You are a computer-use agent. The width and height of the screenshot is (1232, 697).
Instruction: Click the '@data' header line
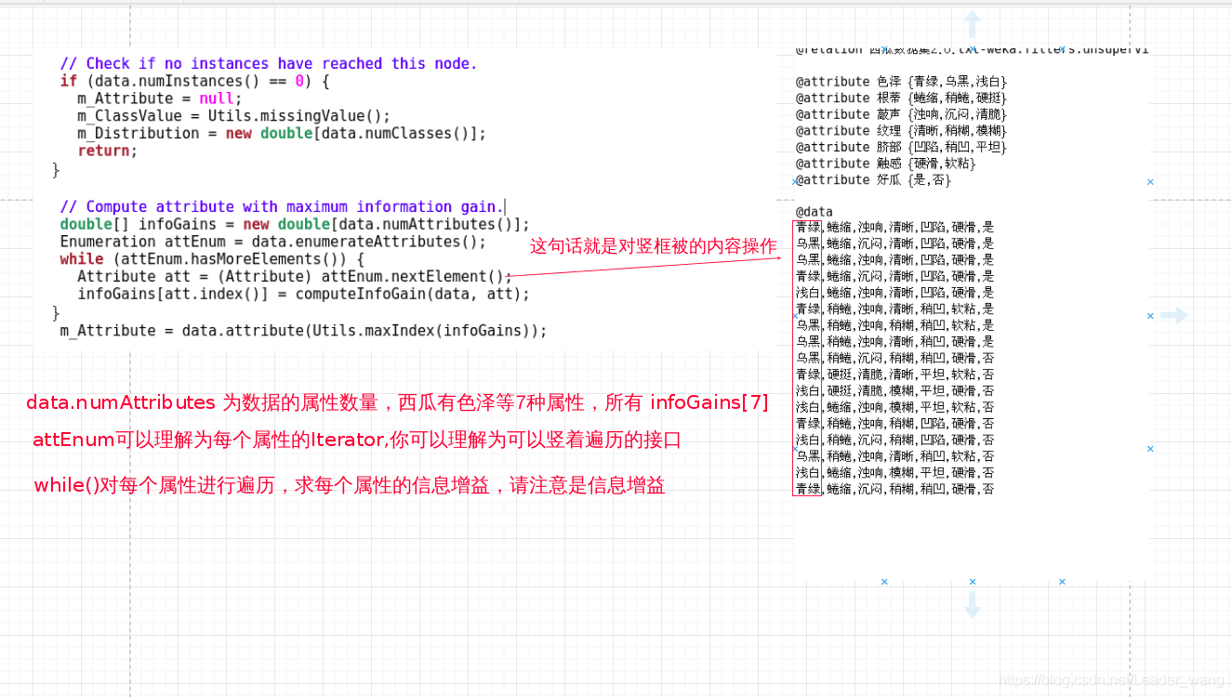pyautogui.click(x=815, y=212)
